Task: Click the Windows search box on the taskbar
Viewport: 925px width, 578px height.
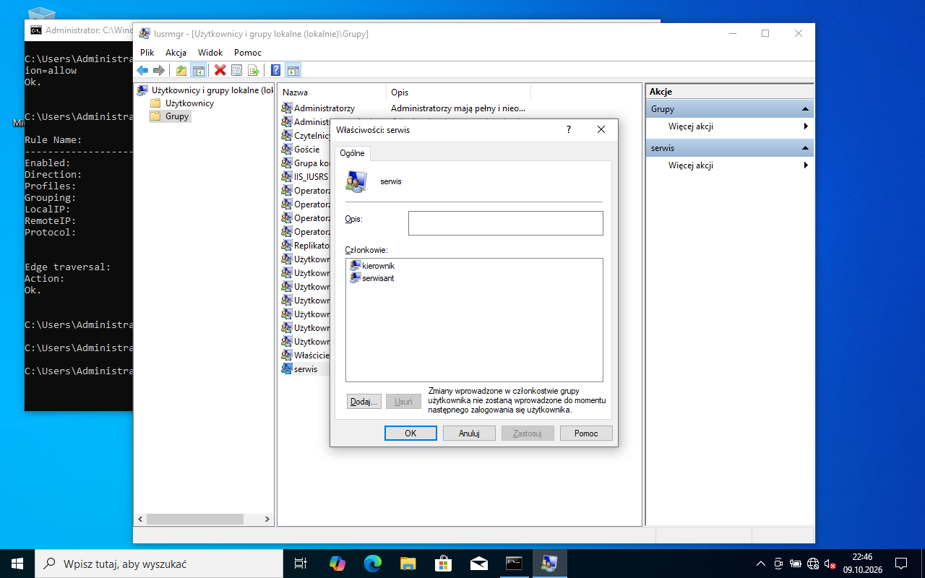Action: point(159,564)
